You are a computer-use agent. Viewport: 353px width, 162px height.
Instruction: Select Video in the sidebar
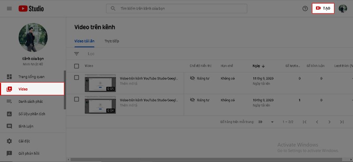pyautogui.click(x=32, y=89)
